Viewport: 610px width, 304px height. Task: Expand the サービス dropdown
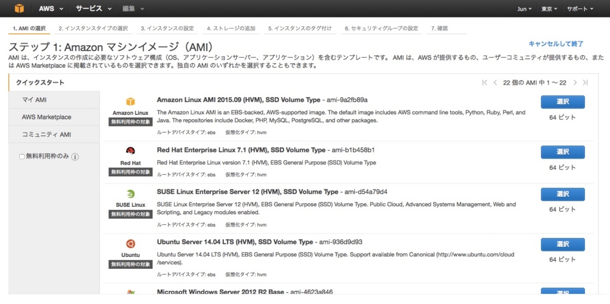point(94,8)
